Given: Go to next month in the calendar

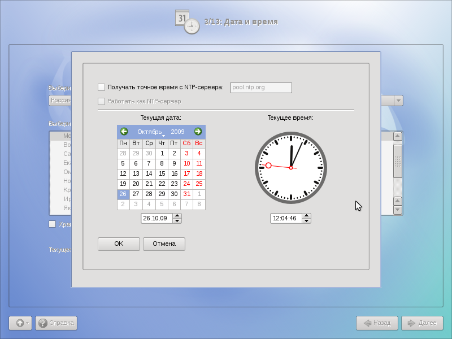Looking at the screenshot, I should (x=198, y=131).
